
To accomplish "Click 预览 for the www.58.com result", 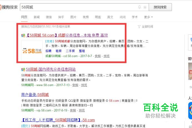I will click(x=84, y=85).
